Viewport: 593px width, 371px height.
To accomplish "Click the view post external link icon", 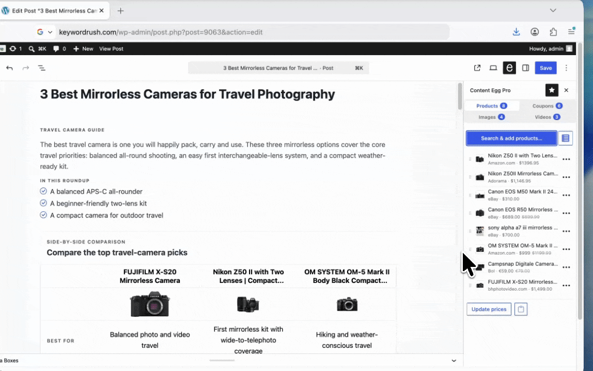I will point(477,68).
